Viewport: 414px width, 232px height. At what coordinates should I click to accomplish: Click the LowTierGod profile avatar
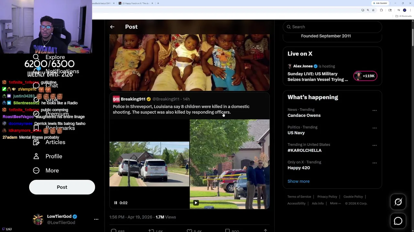[x=38, y=219]
